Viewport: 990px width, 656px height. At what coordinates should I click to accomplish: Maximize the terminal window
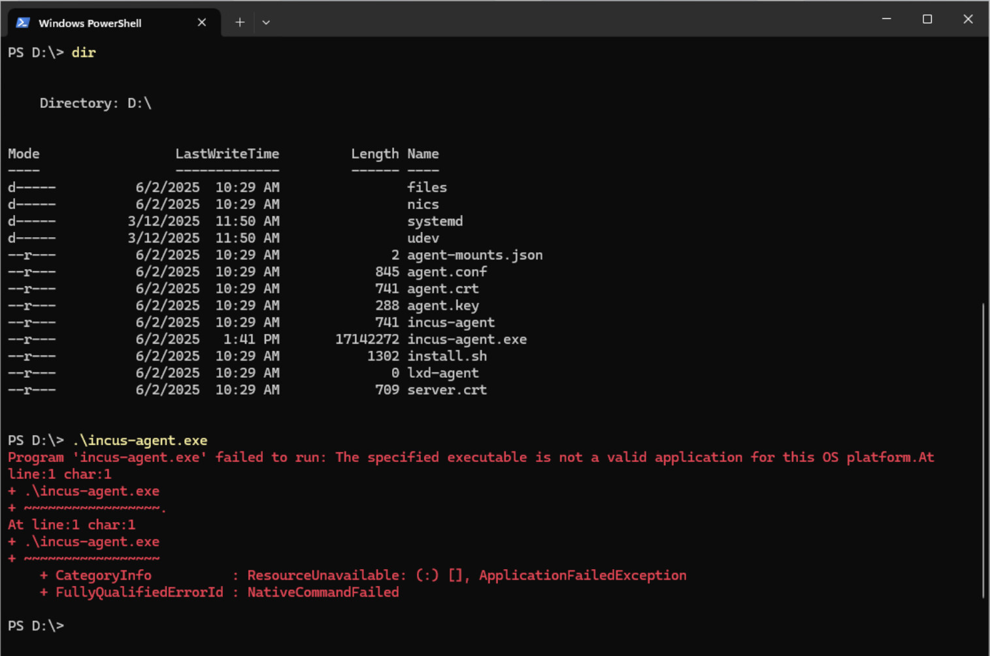(927, 19)
